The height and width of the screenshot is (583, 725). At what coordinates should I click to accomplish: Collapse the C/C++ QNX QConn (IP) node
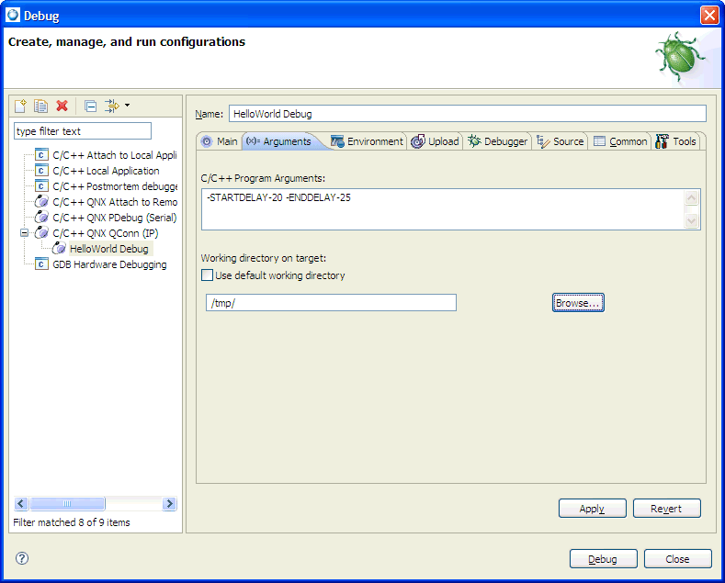[25, 233]
